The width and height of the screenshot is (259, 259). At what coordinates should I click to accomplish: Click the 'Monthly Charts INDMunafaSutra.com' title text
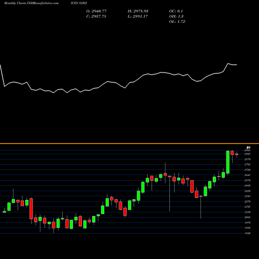pyautogui.click(x=31, y=3)
